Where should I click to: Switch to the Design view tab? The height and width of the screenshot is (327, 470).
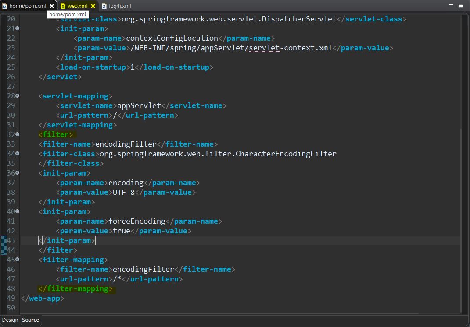[x=10, y=320]
